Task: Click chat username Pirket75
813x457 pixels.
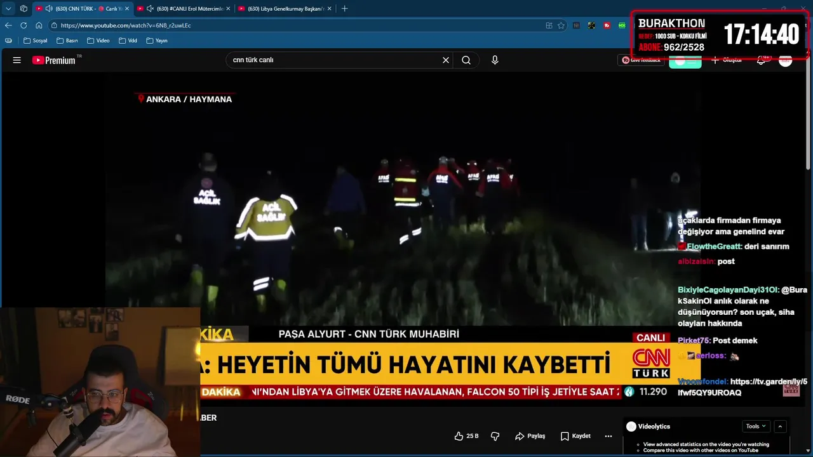Action: tap(694, 341)
